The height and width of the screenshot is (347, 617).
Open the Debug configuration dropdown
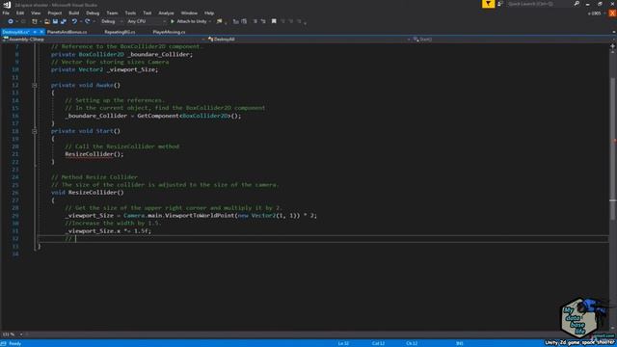112,21
